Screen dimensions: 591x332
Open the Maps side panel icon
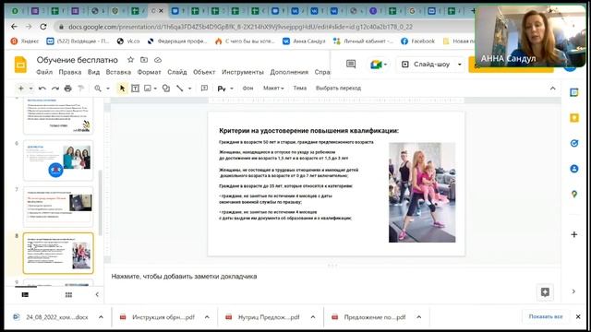[x=574, y=194]
